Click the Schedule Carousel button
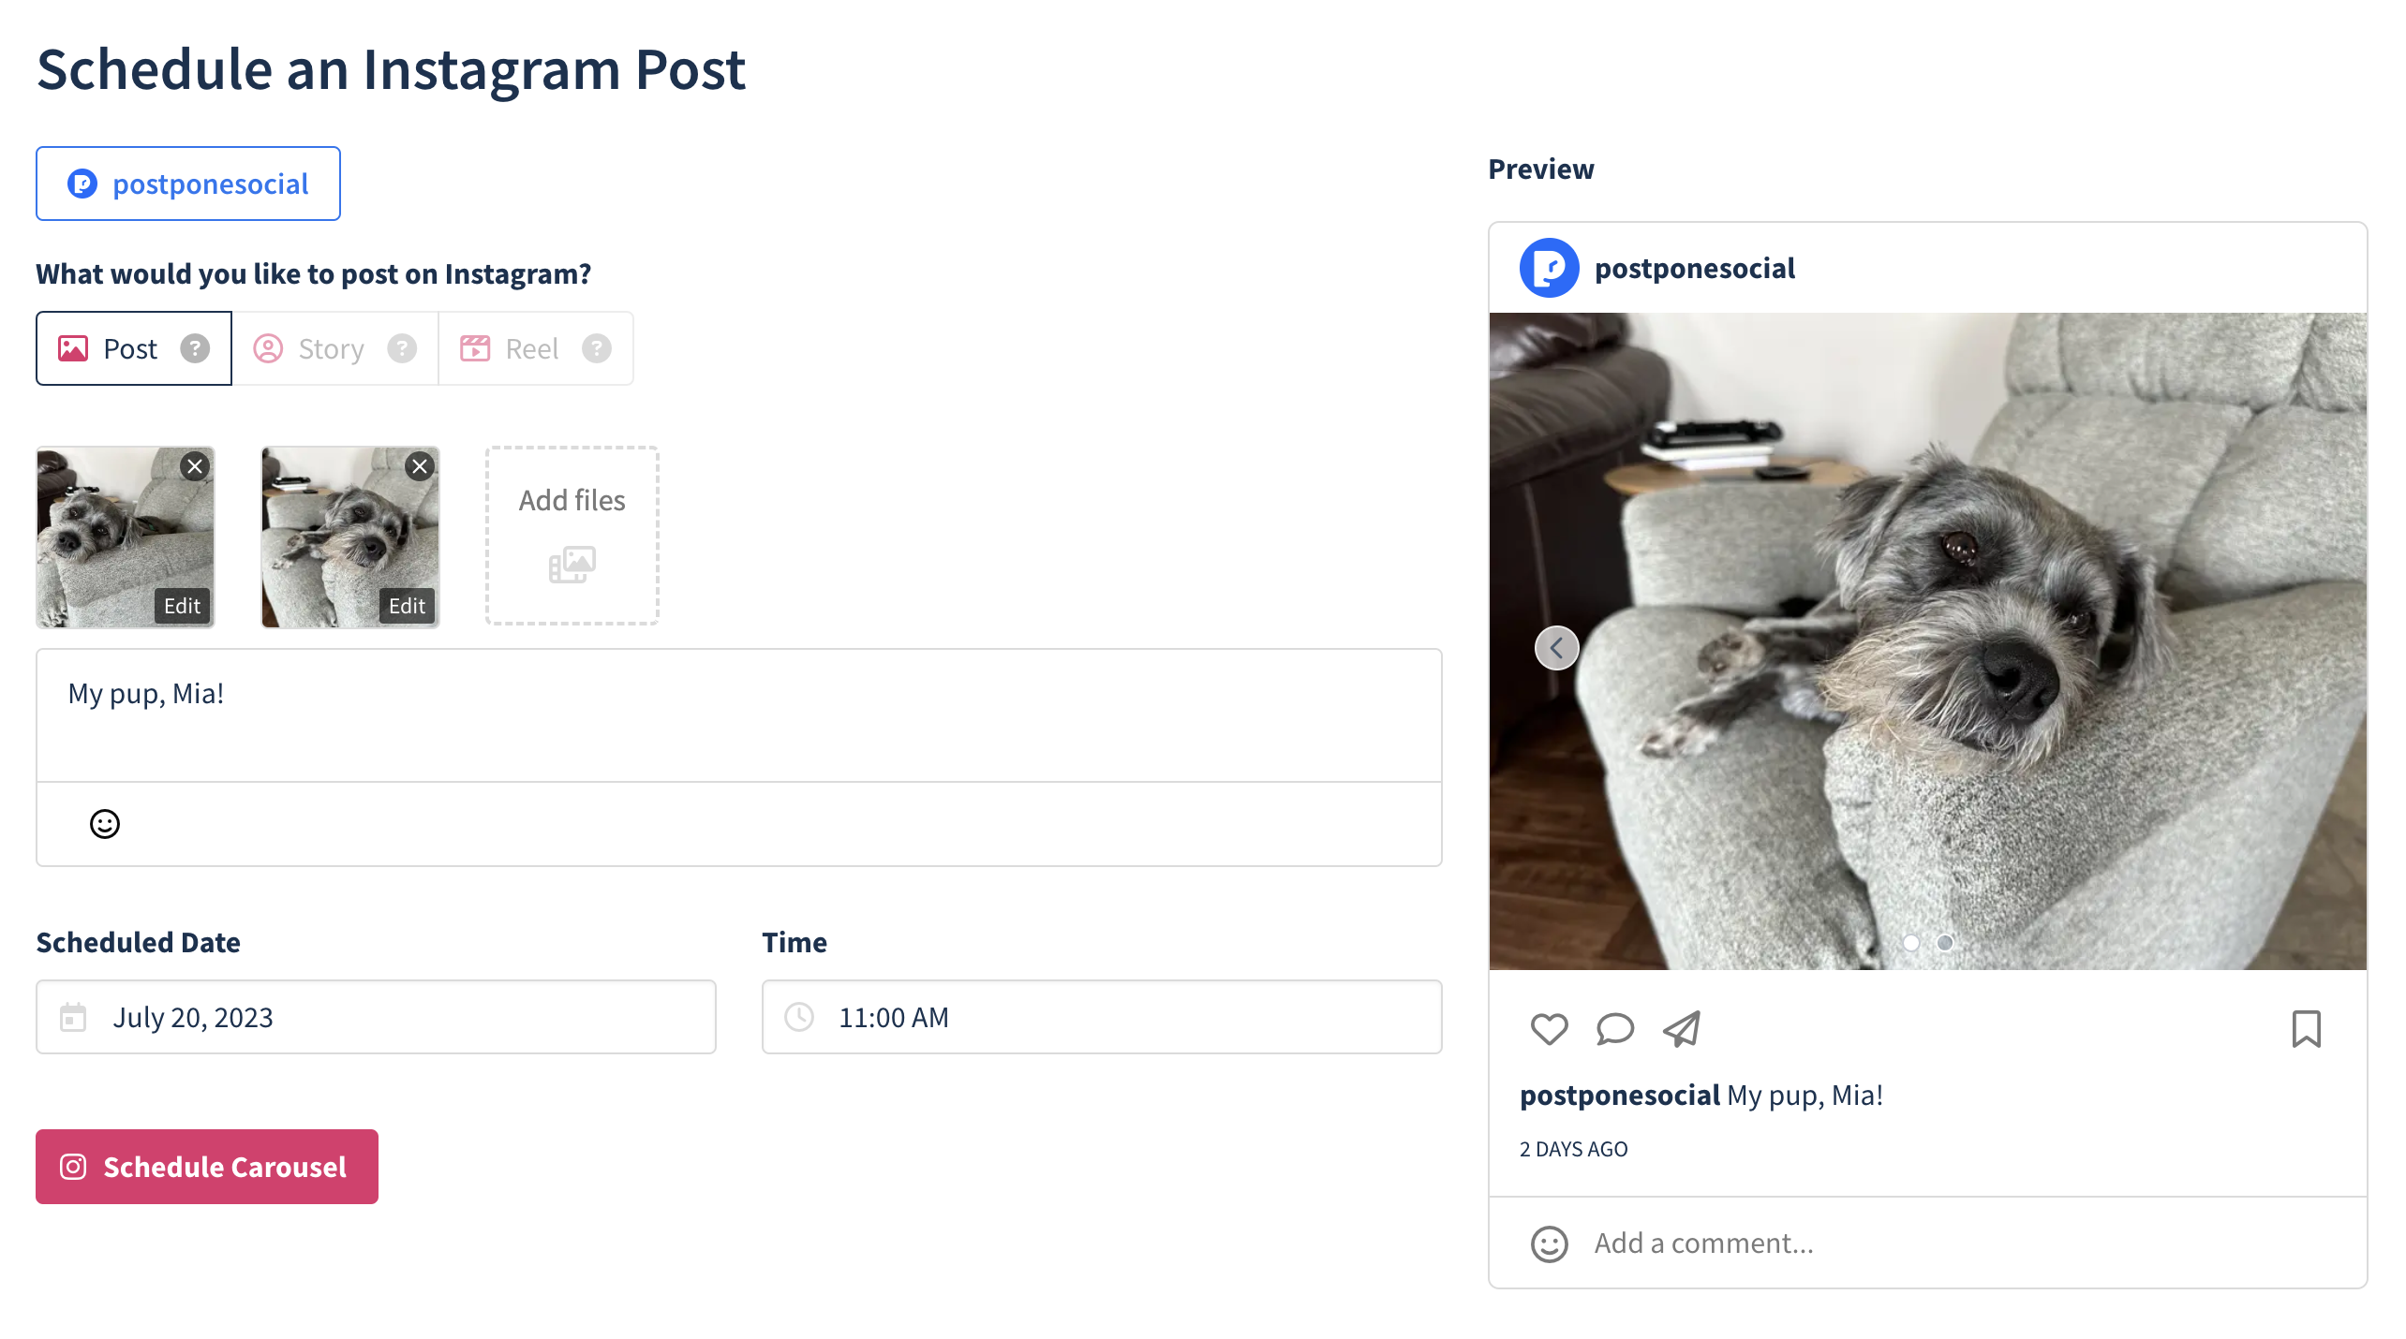This screenshot has width=2406, height=1339. tap(207, 1167)
